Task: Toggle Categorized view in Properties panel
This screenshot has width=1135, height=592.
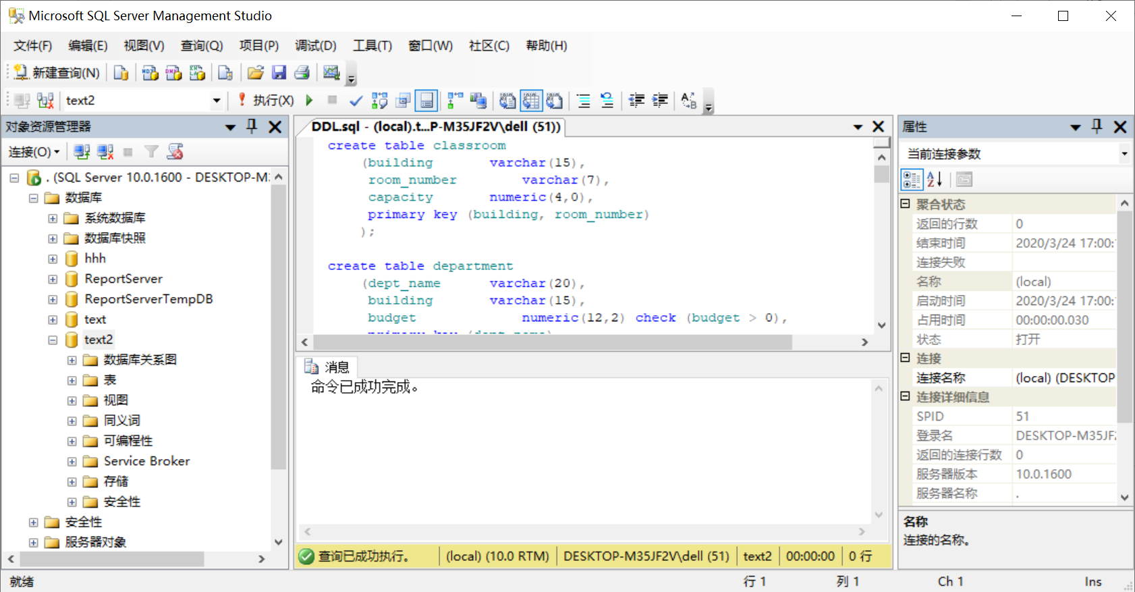Action: (912, 180)
